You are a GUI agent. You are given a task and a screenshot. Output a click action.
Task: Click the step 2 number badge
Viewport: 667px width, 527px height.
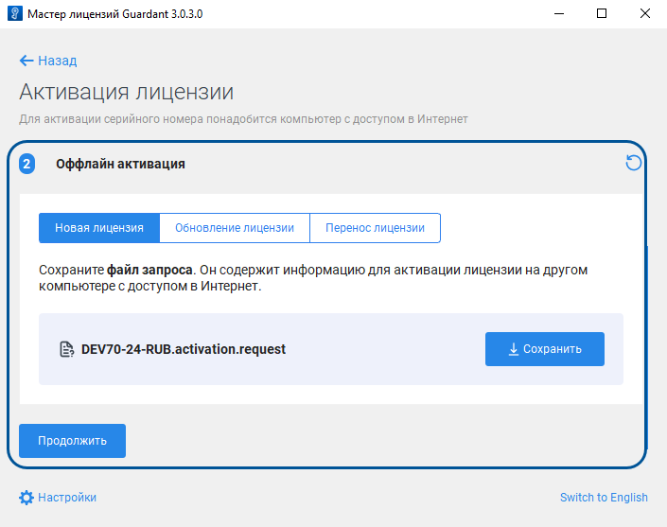(x=26, y=164)
